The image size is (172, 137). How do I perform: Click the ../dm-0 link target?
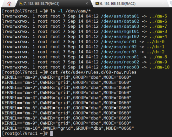click(155, 42)
